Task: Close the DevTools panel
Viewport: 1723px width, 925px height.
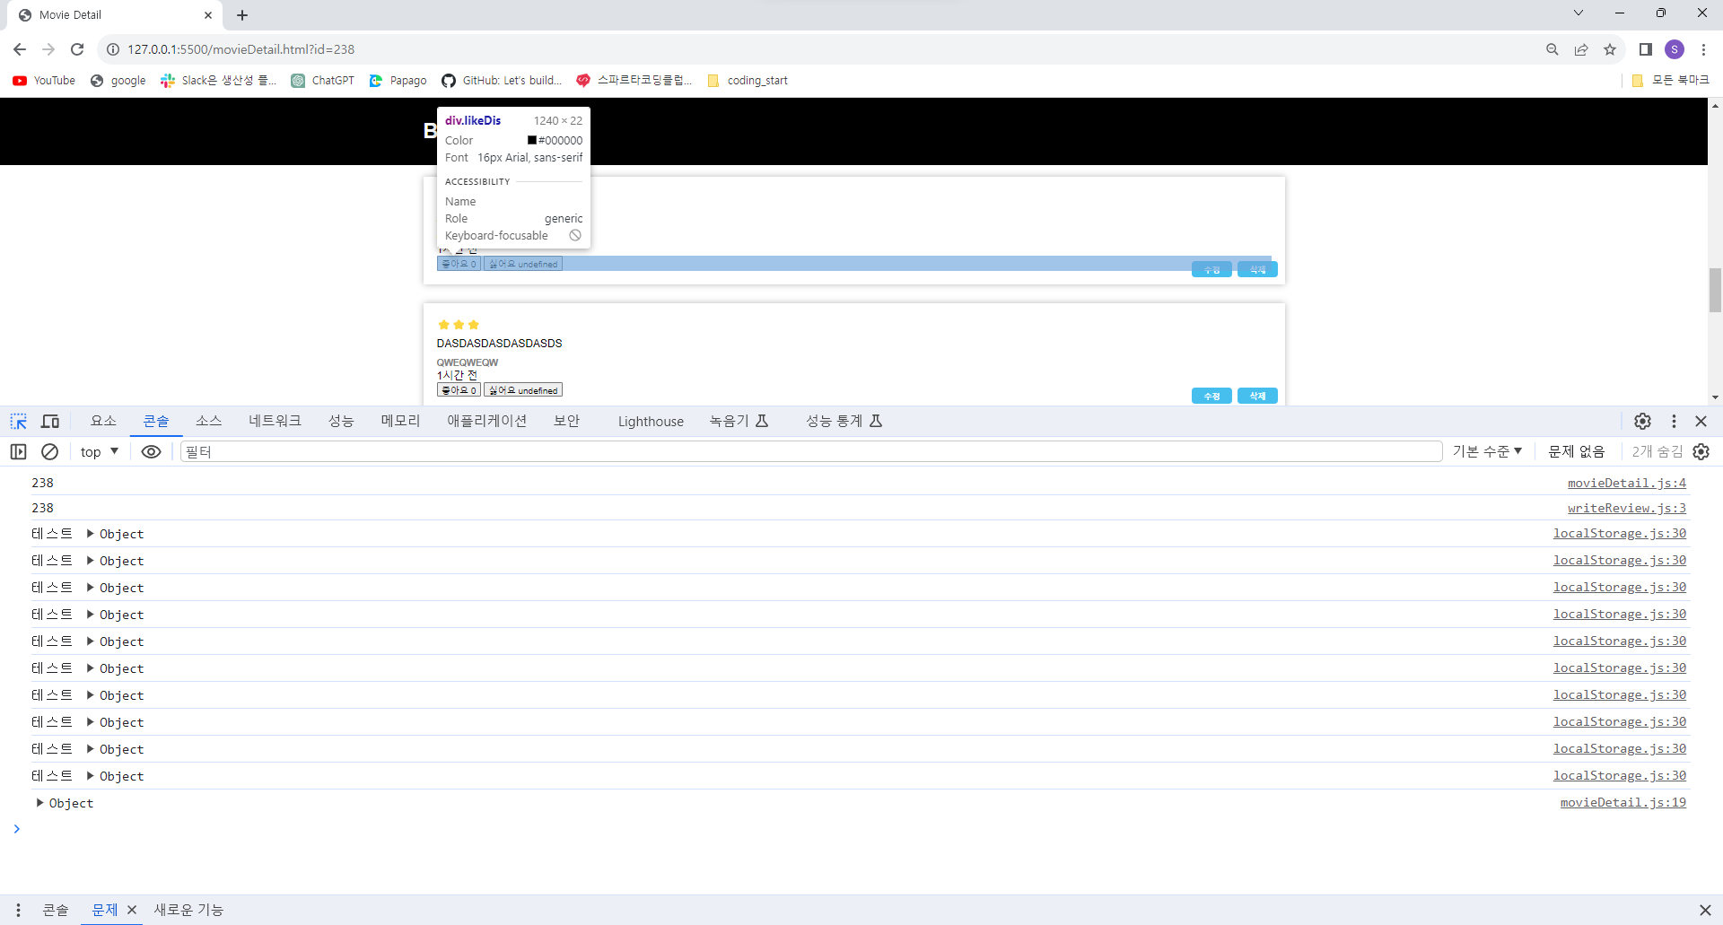Action: [x=1701, y=421]
